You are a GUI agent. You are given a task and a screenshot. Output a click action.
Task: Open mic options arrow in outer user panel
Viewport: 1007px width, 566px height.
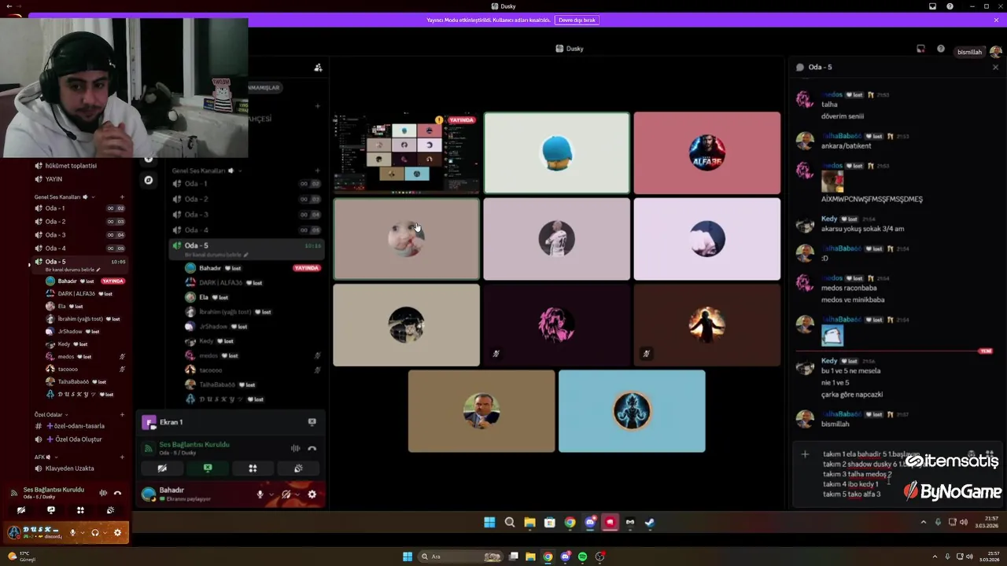(x=83, y=532)
